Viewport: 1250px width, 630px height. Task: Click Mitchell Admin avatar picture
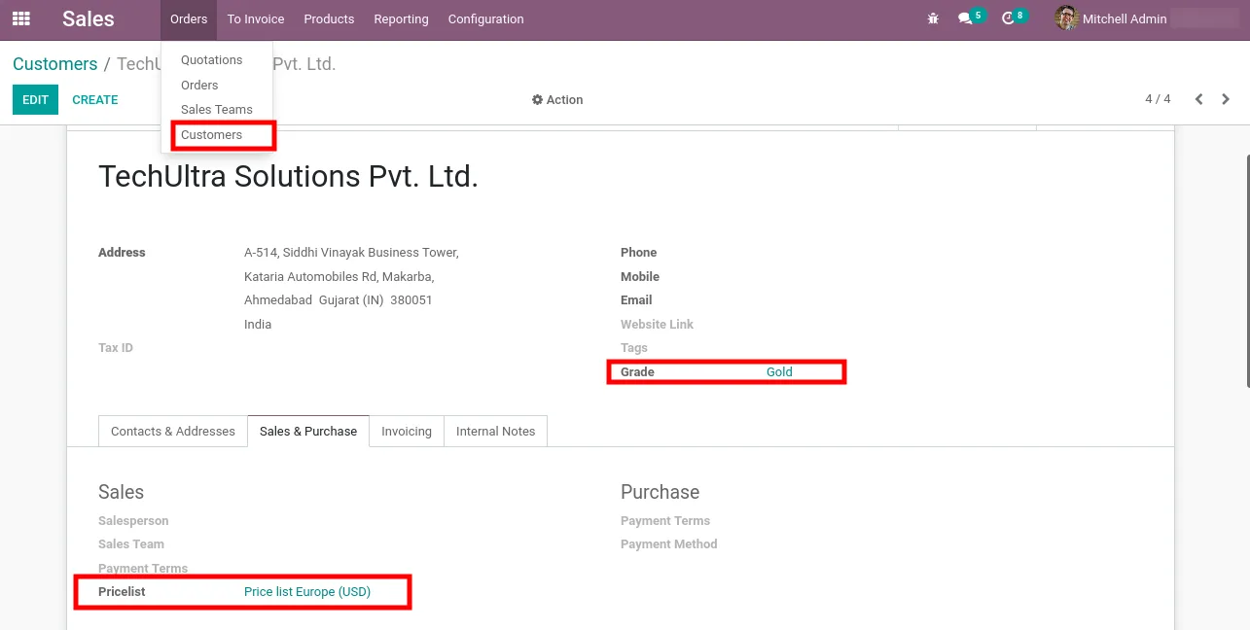[x=1066, y=18]
